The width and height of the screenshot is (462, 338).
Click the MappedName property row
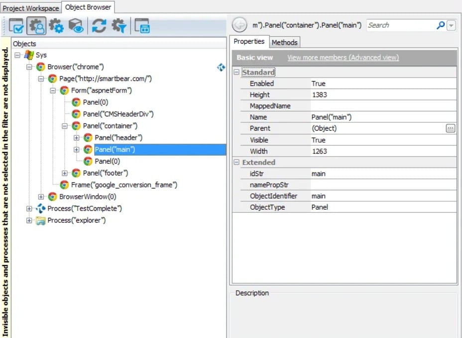coord(348,106)
